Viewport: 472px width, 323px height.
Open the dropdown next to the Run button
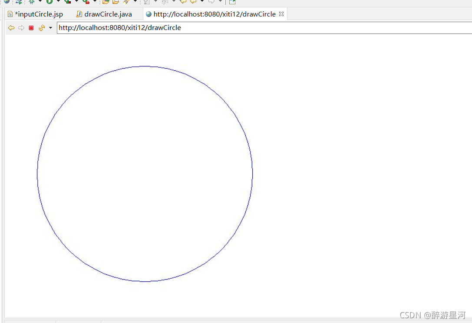(57, 2)
